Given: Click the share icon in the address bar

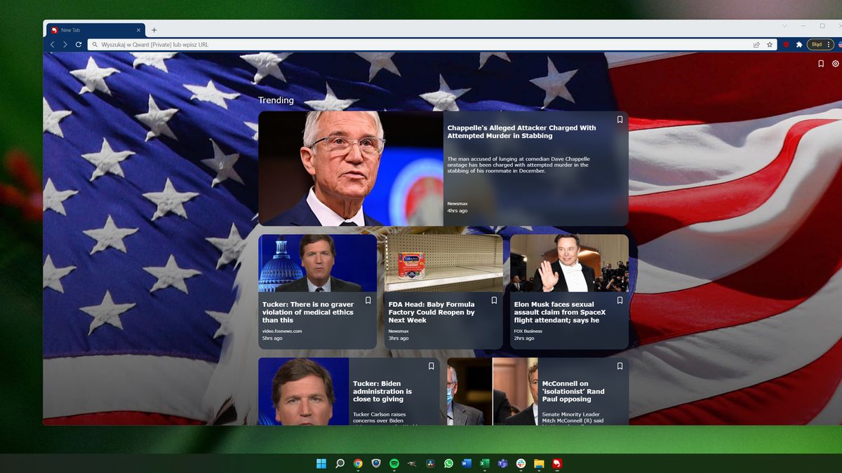Looking at the screenshot, I should [x=756, y=44].
